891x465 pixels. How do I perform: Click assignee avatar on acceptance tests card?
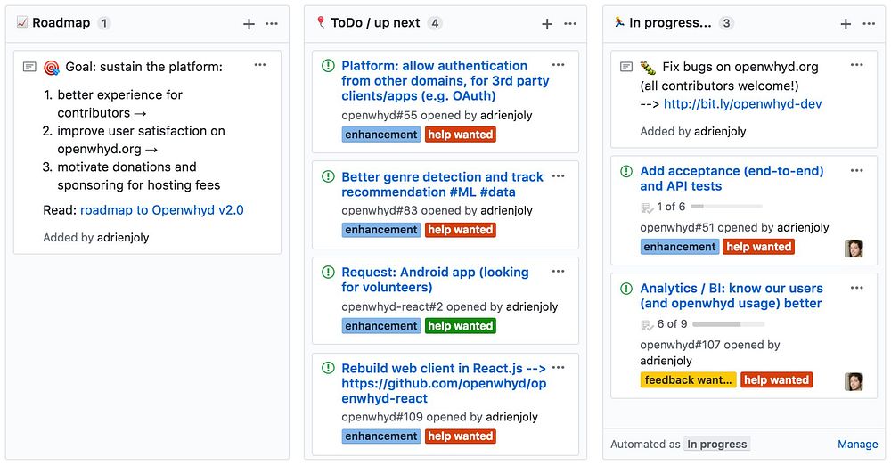click(854, 248)
